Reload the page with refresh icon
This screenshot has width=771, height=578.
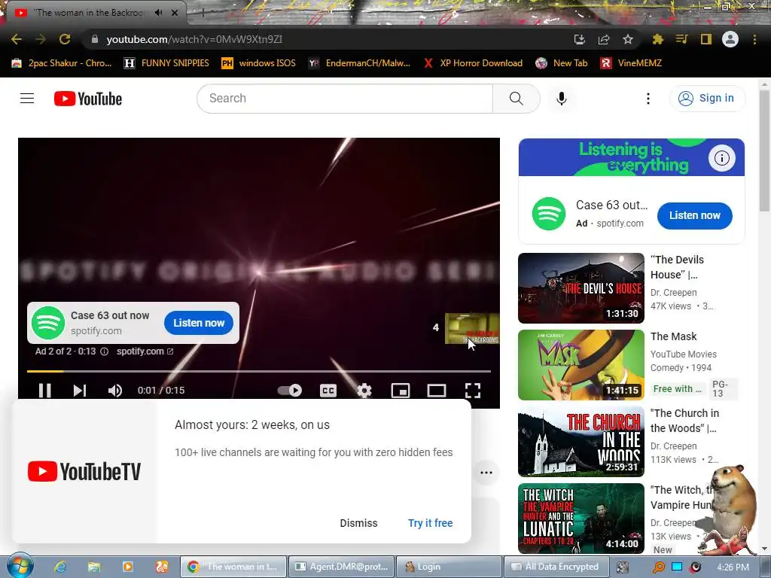(x=65, y=39)
